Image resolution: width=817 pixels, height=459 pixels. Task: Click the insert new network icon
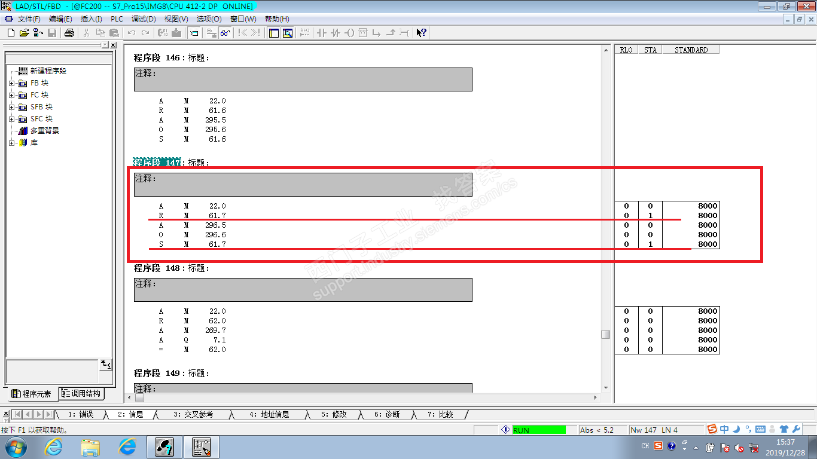304,33
